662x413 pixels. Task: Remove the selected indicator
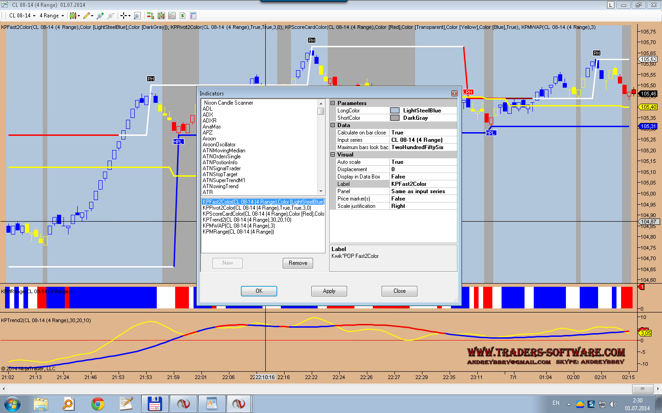[x=298, y=263]
